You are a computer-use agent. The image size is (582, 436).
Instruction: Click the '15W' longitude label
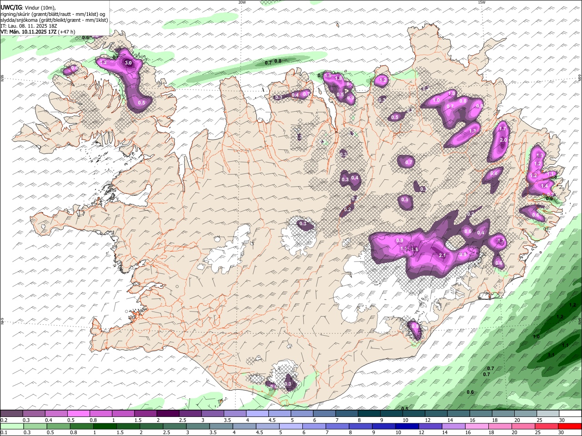coord(482,2)
